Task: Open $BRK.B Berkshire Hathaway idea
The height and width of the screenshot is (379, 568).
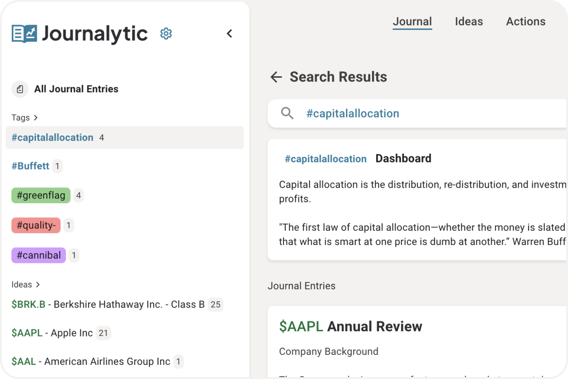Action: 108,304
